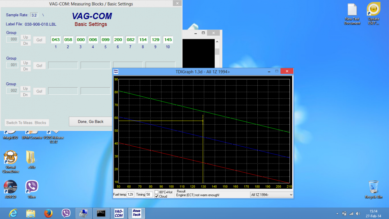Screen dimensions: 389x219
Task: Click Switch To Meas. Blocks button
Action: coord(27,123)
